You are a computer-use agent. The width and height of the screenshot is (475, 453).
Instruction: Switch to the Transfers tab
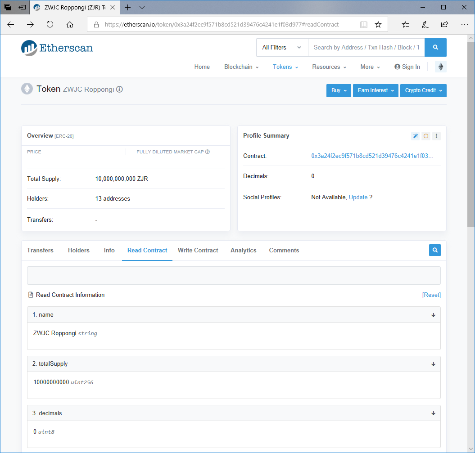coord(40,250)
